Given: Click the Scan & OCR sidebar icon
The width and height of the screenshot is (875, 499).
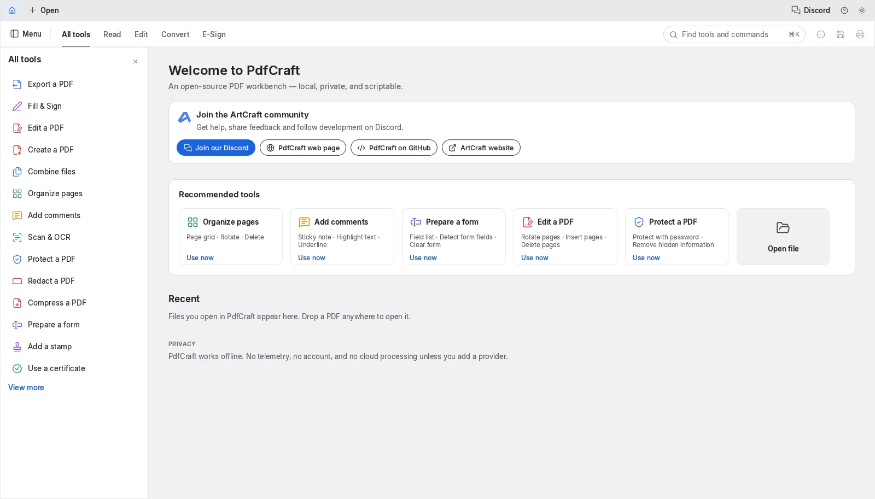Looking at the screenshot, I should pos(17,237).
